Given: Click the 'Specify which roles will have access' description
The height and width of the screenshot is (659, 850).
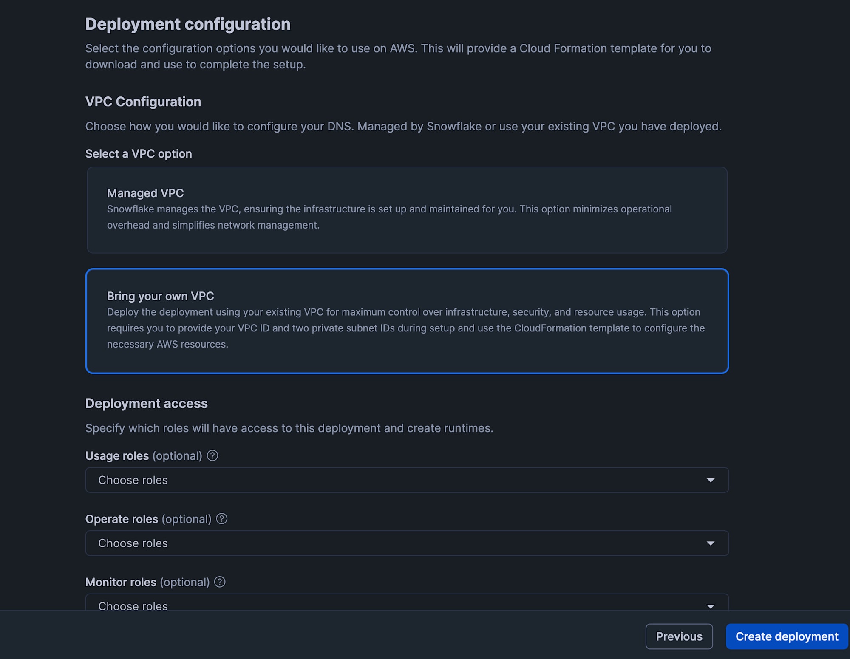Looking at the screenshot, I should (x=289, y=428).
